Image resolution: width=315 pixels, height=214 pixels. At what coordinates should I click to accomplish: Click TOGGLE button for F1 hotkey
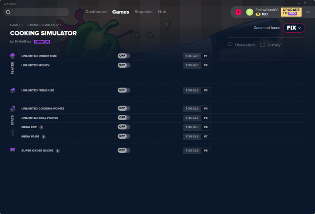pos(192,56)
